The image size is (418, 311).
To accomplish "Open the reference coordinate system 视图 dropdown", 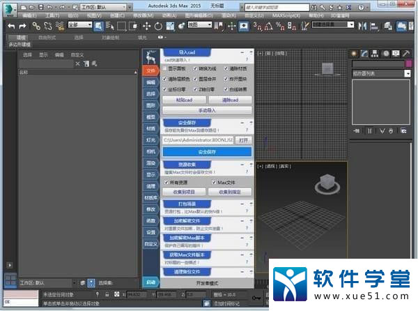I will (200, 25).
